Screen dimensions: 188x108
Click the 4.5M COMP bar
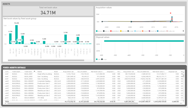click(x=23, y=40)
